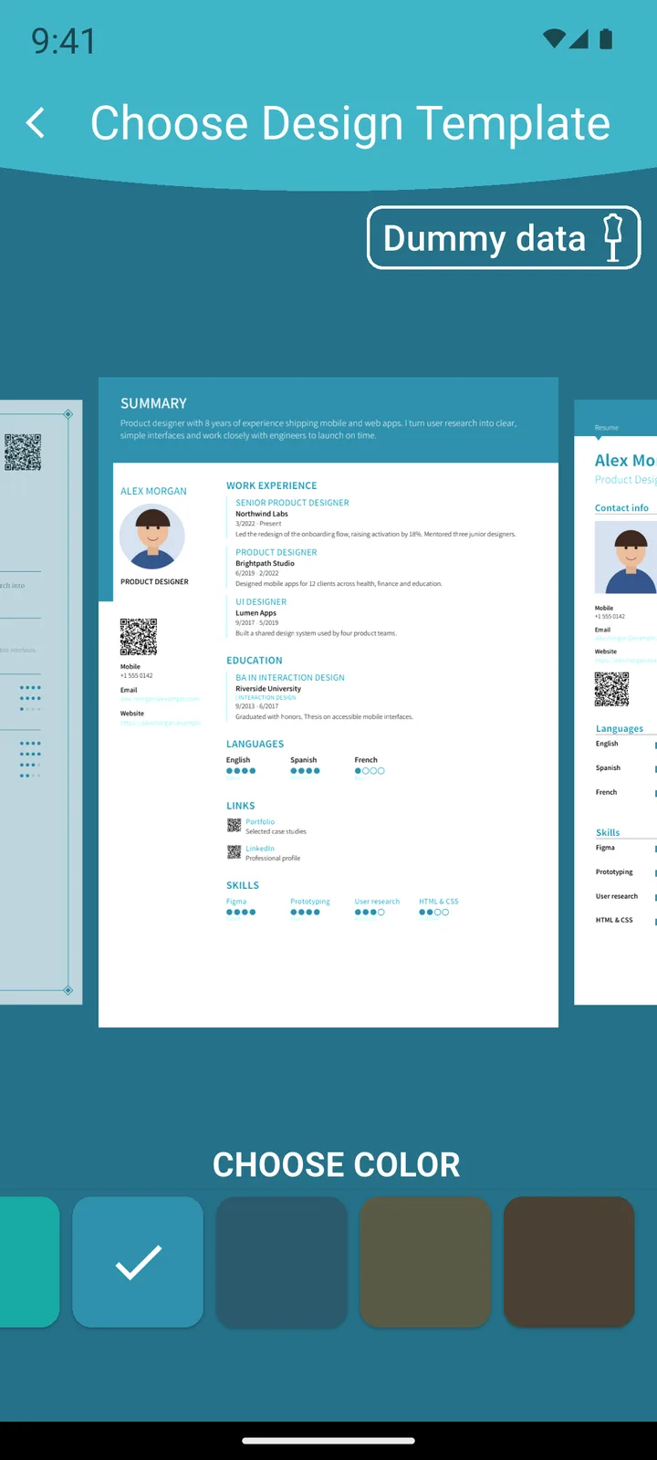Tap the cellular signal status icon

(x=579, y=38)
